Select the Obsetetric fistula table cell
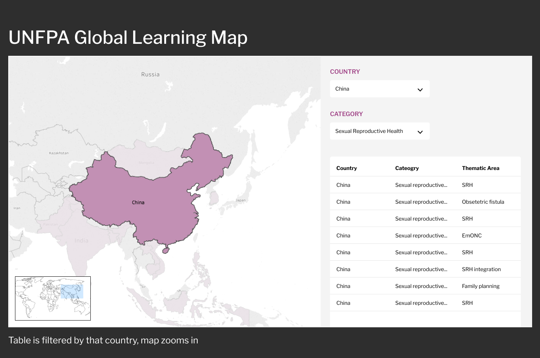The width and height of the screenshot is (540, 358). (483, 202)
